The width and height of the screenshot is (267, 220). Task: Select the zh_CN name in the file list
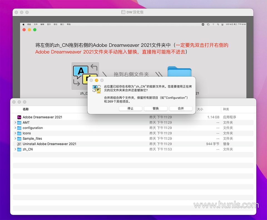pos(28,149)
